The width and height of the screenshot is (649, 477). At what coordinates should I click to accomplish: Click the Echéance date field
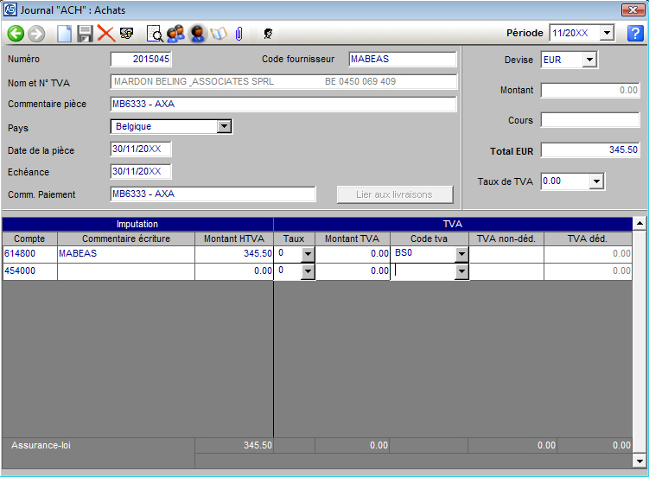click(141, 171)
